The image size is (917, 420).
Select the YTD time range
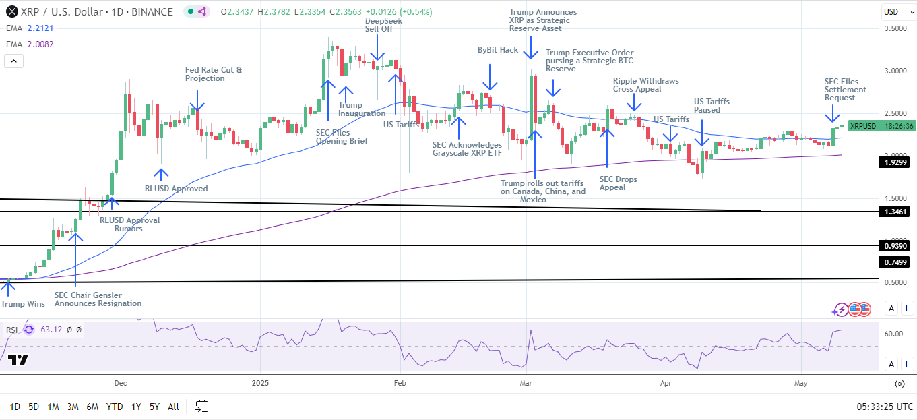coord(115,407)
